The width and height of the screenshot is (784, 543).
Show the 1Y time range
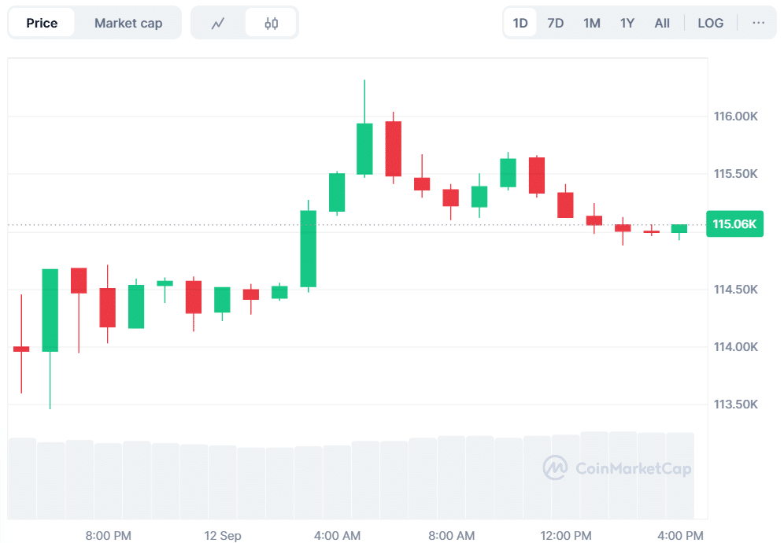click(x=627, y=23)
